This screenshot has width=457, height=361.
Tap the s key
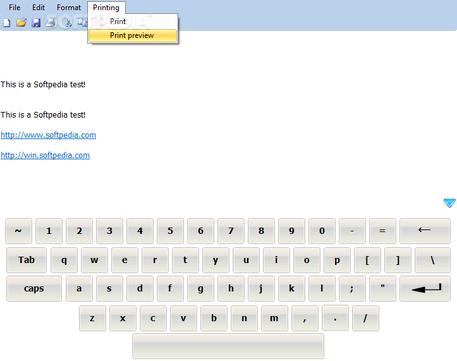(x=109, y=289)
